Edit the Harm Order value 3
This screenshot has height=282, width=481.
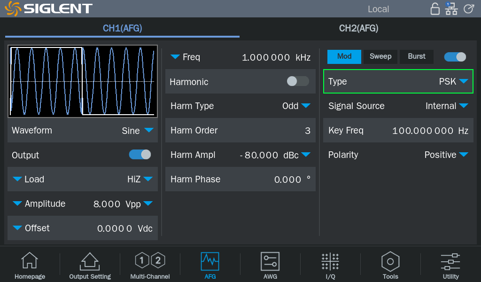[308, 131]
